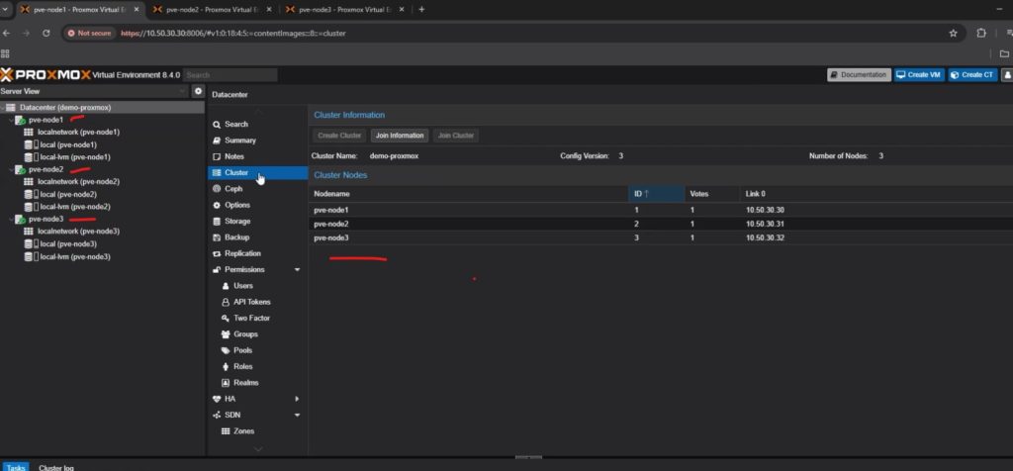
Task: Collapse the pve-node3 tree node
Action: click(11, 220)
